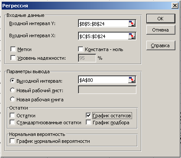Uncheck График остатков checkbox

88,116
